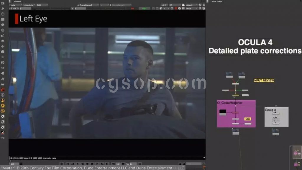Open the Channel nodes menu
This screenshot has width=302, height=170.
coord(3,19)
